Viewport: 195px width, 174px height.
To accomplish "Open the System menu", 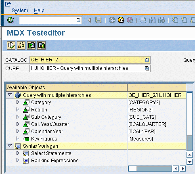I will point(20,10).
